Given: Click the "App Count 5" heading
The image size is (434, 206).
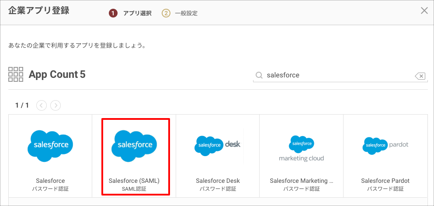Looking at the screenshot, I should click(57, 74).
